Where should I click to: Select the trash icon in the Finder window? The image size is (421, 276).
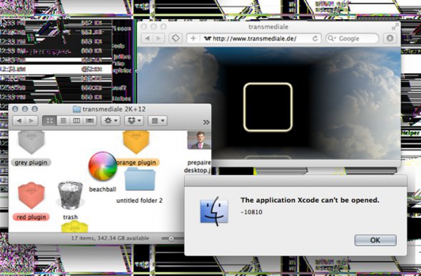click(x=70, y=195)
